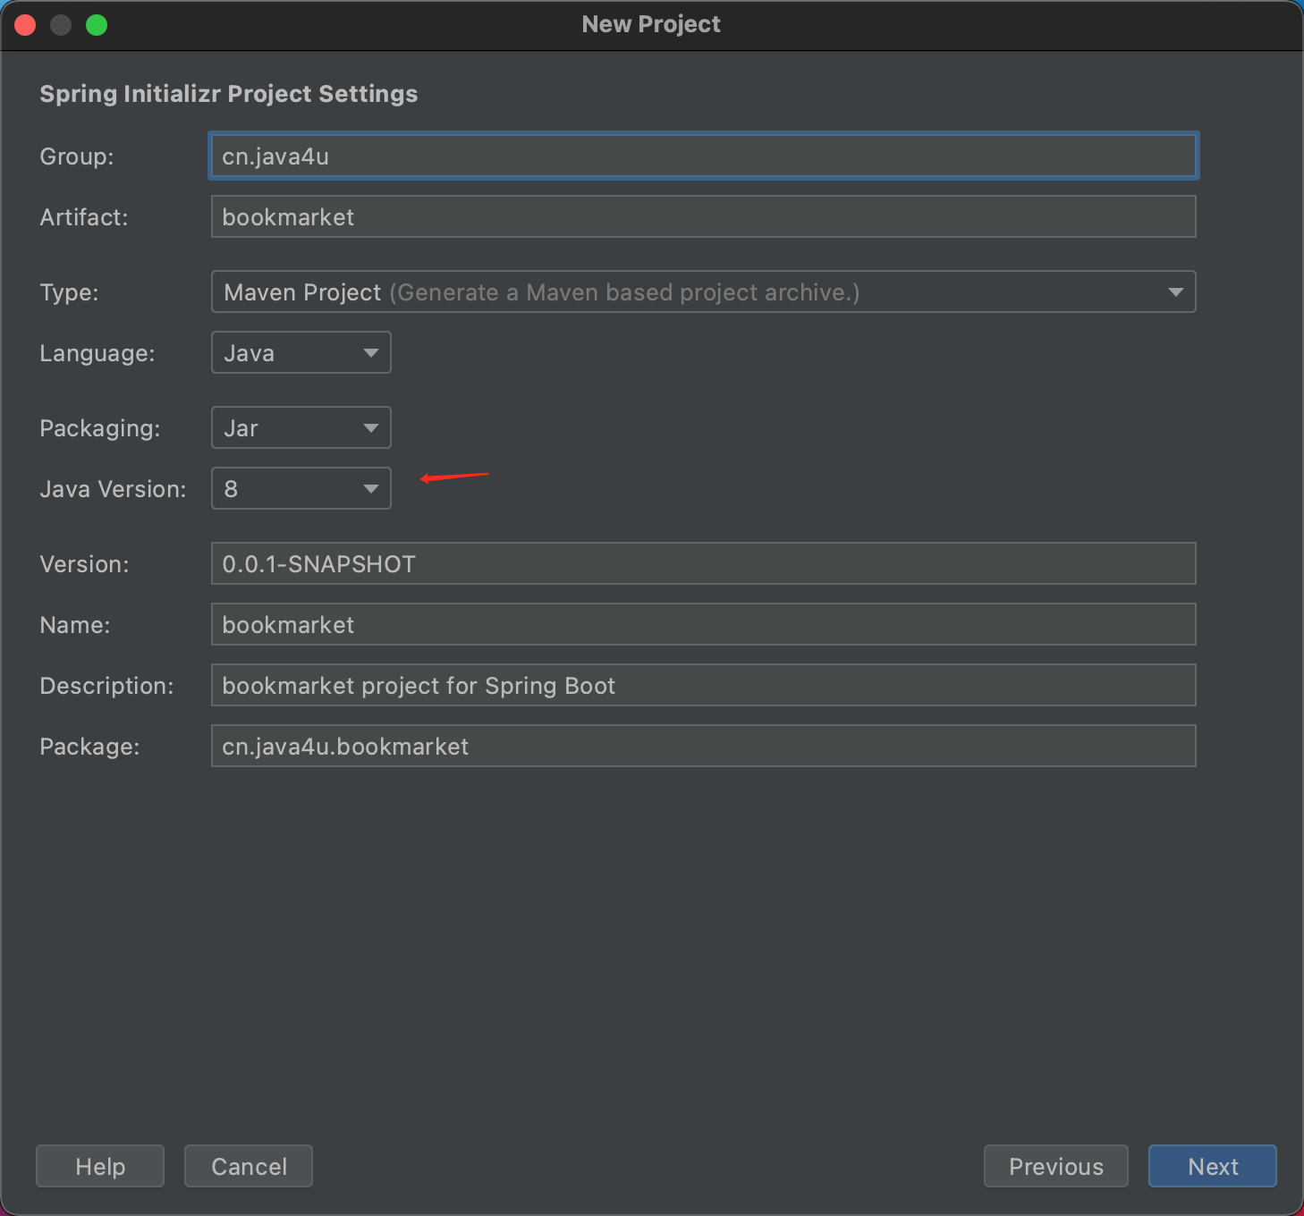The width and height of the screenshot is (1304, 1216).
Task: Click the Type dropdown arrow icon
Action: click(x=1176, y=292)
